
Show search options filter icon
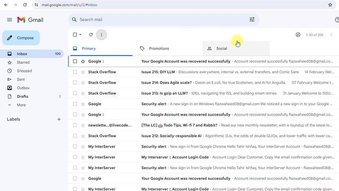pos(252,20)
